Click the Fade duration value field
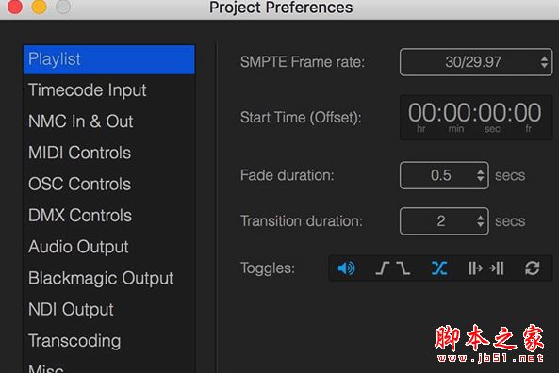The height and width of the screenshot is (373, 559). click(444, 175)
